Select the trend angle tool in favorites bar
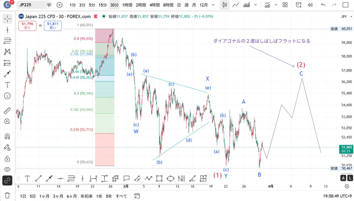 [x=192, y=178]
